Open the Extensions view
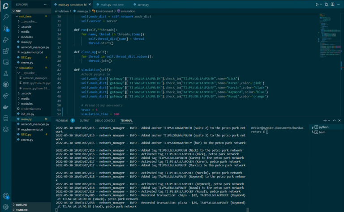344x212 pixels. tap(6, 51)
